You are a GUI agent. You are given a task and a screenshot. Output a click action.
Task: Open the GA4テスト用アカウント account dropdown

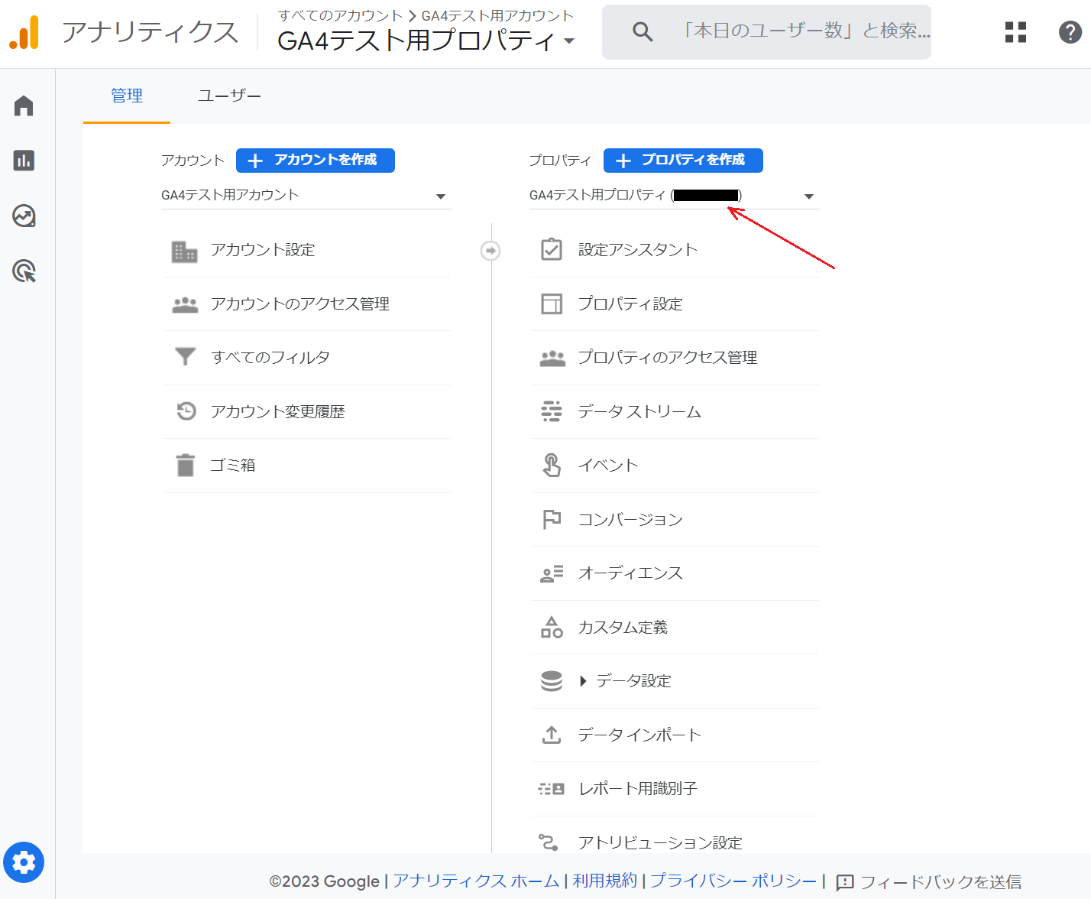click(306, 196)
